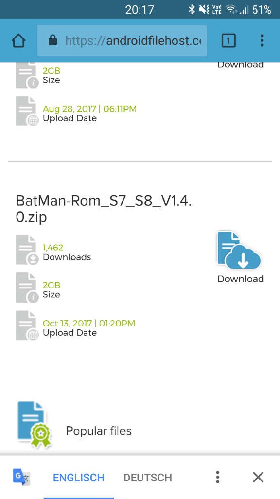Dismiss the translation bar with X
This screenshot has width=280, height=499.
click(x=258, y=477)
